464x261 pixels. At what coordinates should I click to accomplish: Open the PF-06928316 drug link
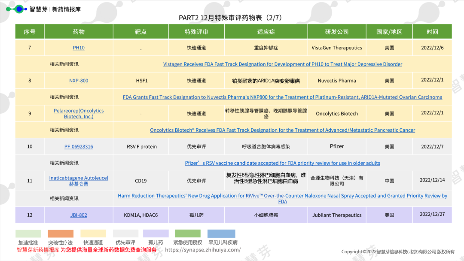pos(79,146)
